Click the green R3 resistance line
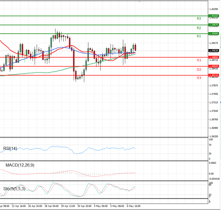Image resolution: width=221 pixels, height=210 pixels. coord(104,16)
